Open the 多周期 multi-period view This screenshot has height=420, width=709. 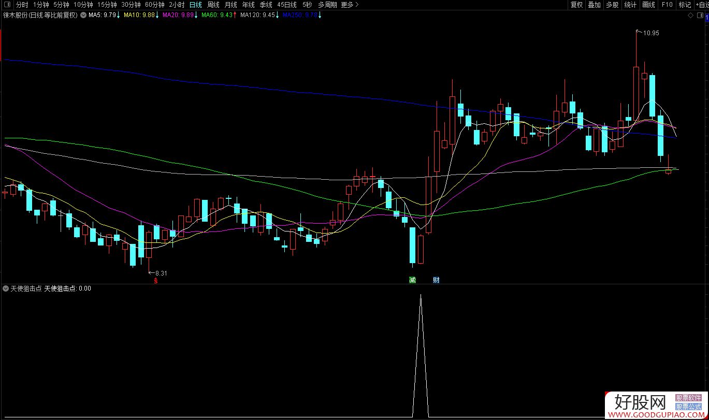click(327, 5)
